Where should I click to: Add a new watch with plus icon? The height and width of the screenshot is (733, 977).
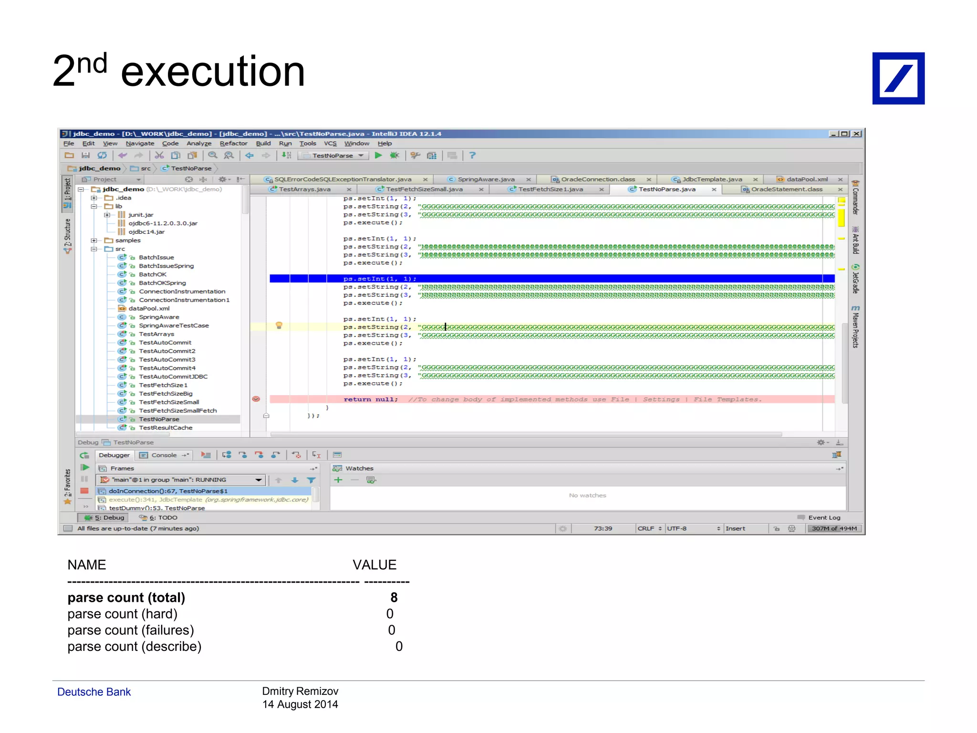pos(338,480)
